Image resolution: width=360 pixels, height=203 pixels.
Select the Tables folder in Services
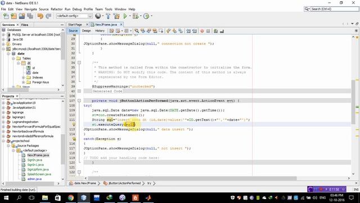pos(26,59)
